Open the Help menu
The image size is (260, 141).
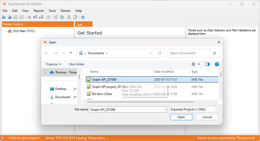(78, 11)
